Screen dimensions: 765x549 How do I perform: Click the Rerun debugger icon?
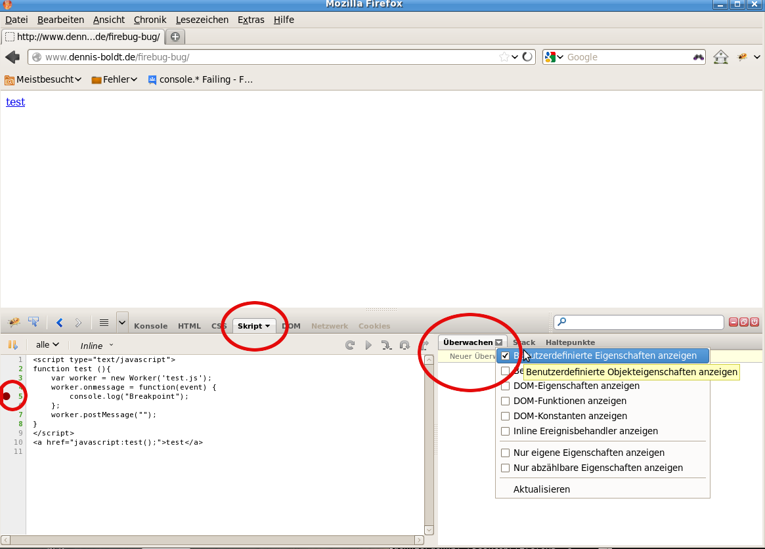350,345
